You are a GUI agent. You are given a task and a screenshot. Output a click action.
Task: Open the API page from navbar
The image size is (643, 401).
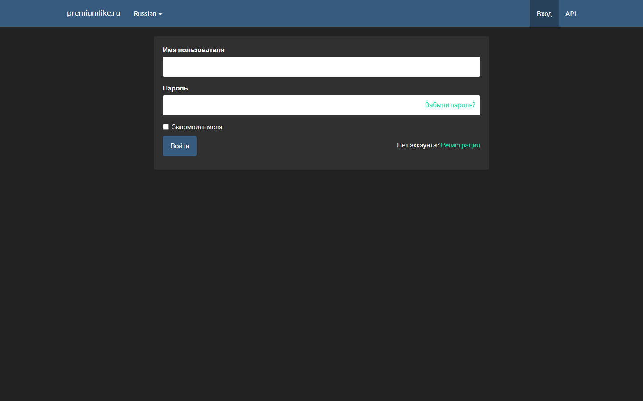[570, 14]
